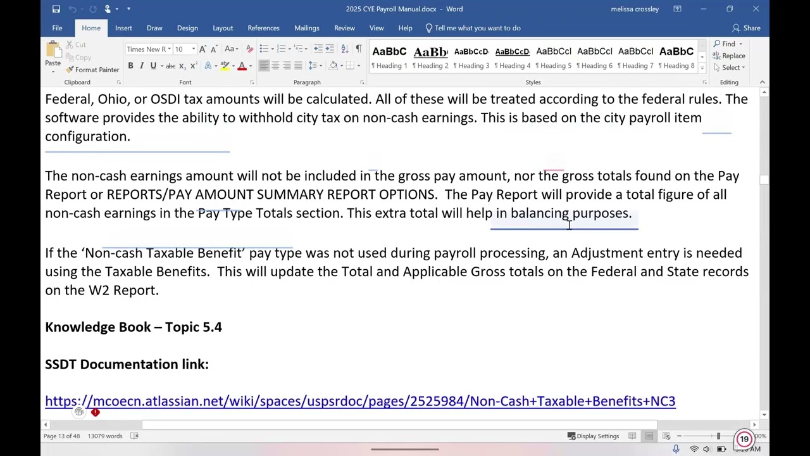Switch to the Insert tab
The height and width of the screenshot is (456, 810).
point(123,28)
